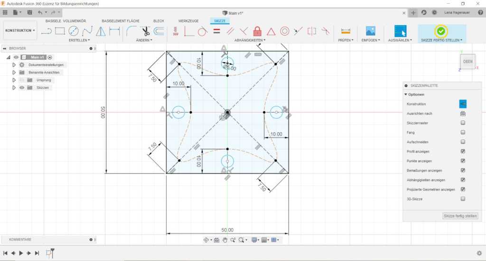The height and width of the screenshot is (261, 486).
Task: Select the Sketch Dimension tool
Action: point(114,31)
